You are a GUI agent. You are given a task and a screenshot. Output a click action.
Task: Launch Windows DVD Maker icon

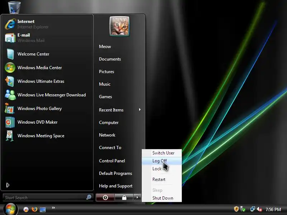(x=10, y=122)
